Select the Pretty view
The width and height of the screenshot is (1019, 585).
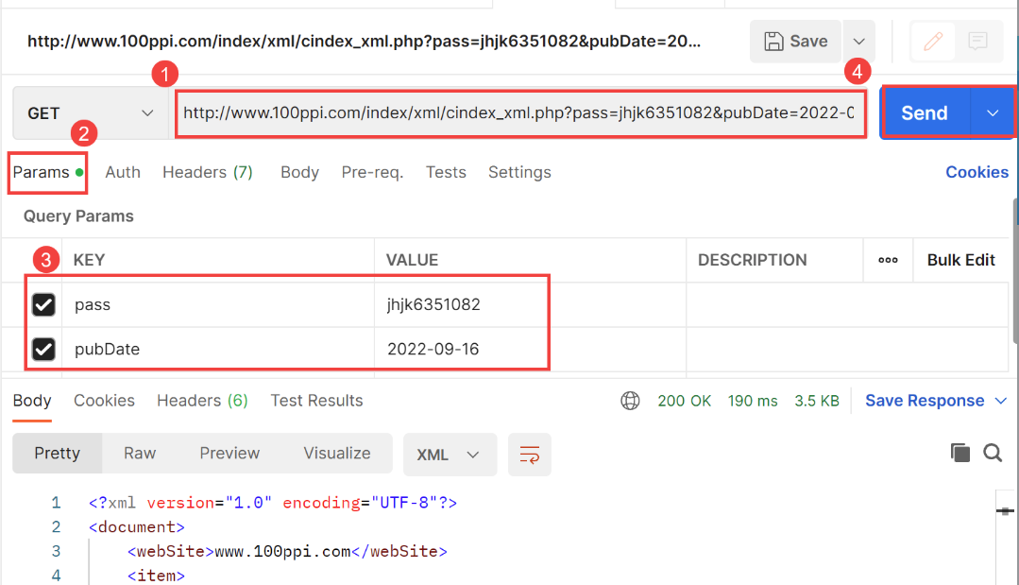(x=58, y=453)
